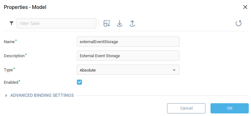Click the funnel filter icon
The width and height of the screenshot is (251, 116).
coord(11,23)
